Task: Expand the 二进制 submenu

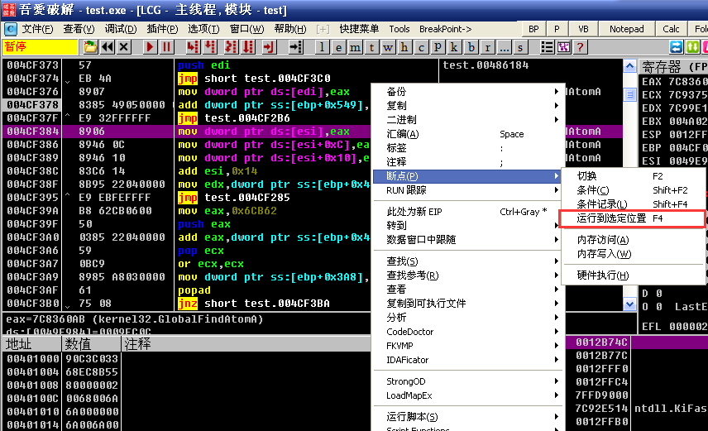Action: pos(468,120)
